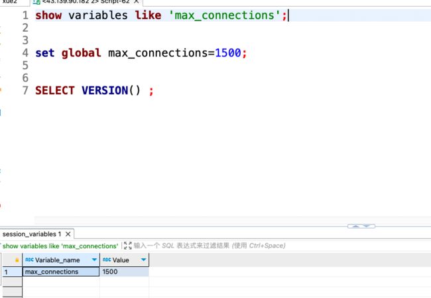The height and width of the screenshot is (298, 431).
Task: Switch to the xue2 tab
Action: pyautogui.click(x=10, y=1)
